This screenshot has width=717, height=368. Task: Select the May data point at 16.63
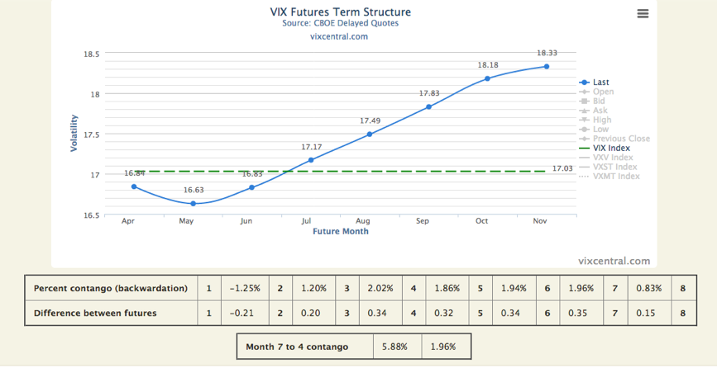pos(193,203)
